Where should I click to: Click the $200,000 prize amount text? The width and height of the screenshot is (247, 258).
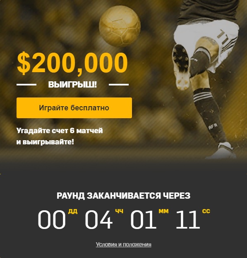72,63
